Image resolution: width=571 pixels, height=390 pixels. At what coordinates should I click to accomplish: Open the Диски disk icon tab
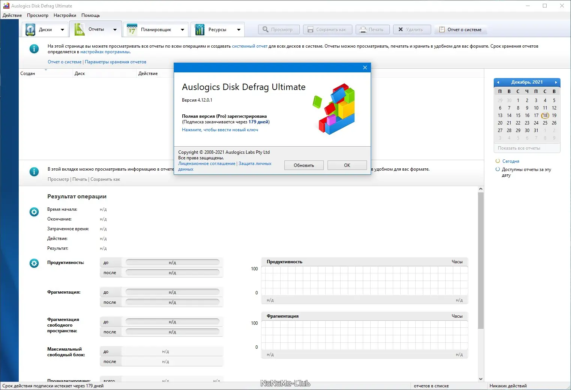coord(30,30)
